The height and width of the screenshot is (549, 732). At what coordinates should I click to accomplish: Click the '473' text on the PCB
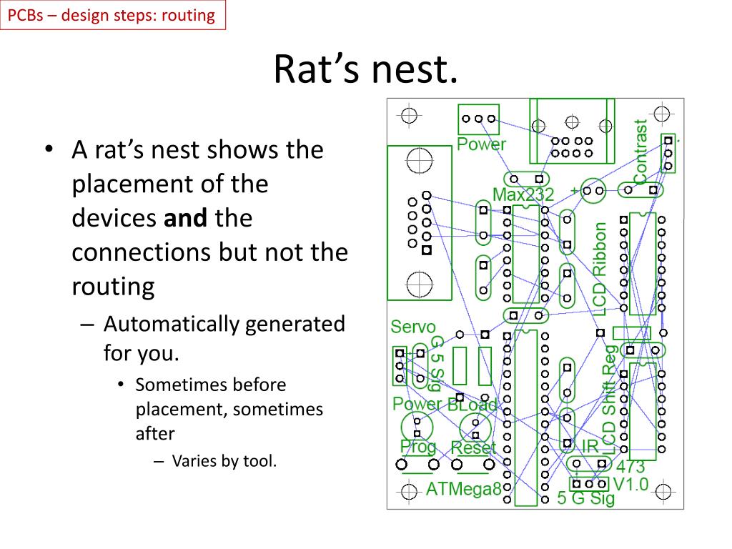[630, 466]
